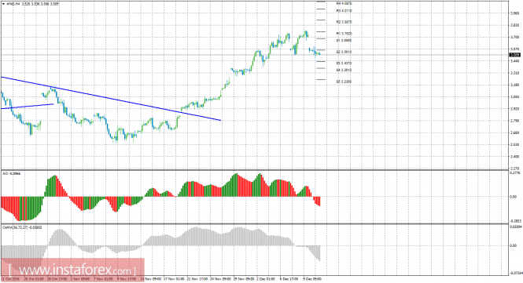This screenshot has height=283, width=523.
Task: Select the S4 pivot support label
Action: coord(344,71)
